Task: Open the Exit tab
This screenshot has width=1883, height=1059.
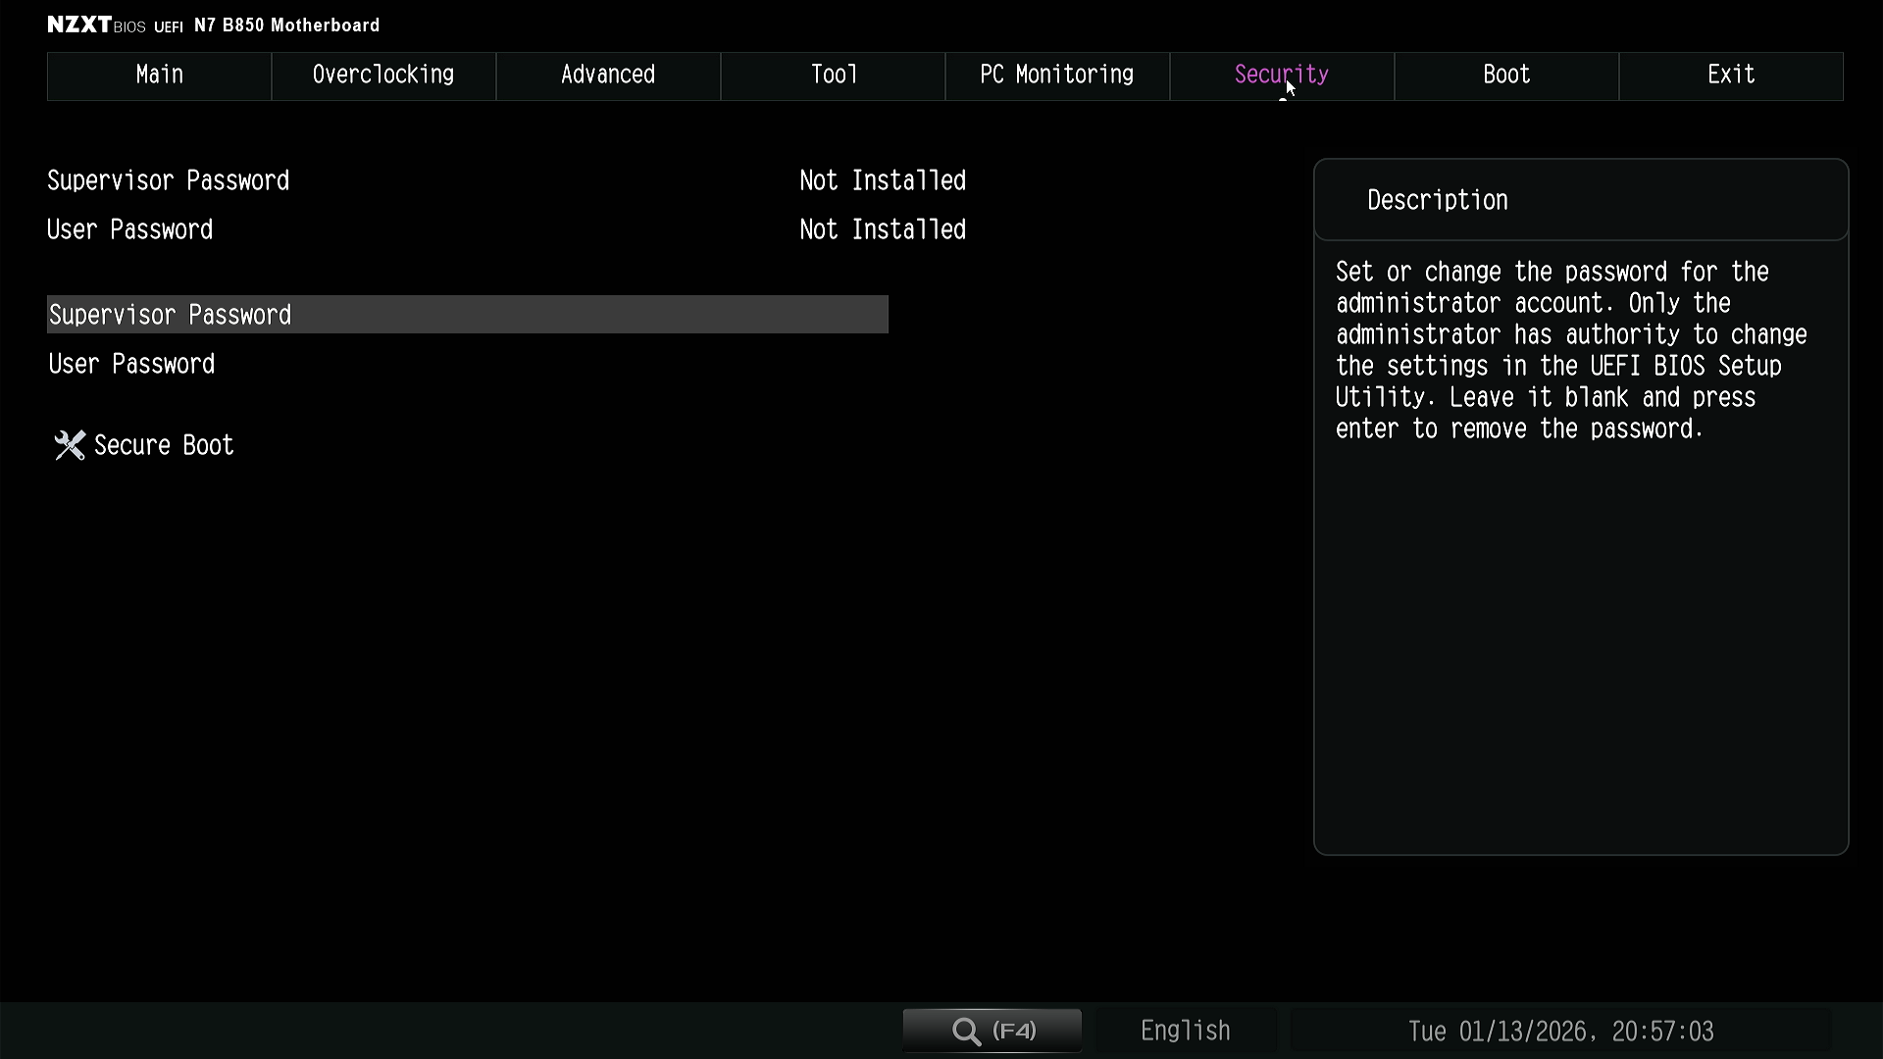Action: point(1731,76)
